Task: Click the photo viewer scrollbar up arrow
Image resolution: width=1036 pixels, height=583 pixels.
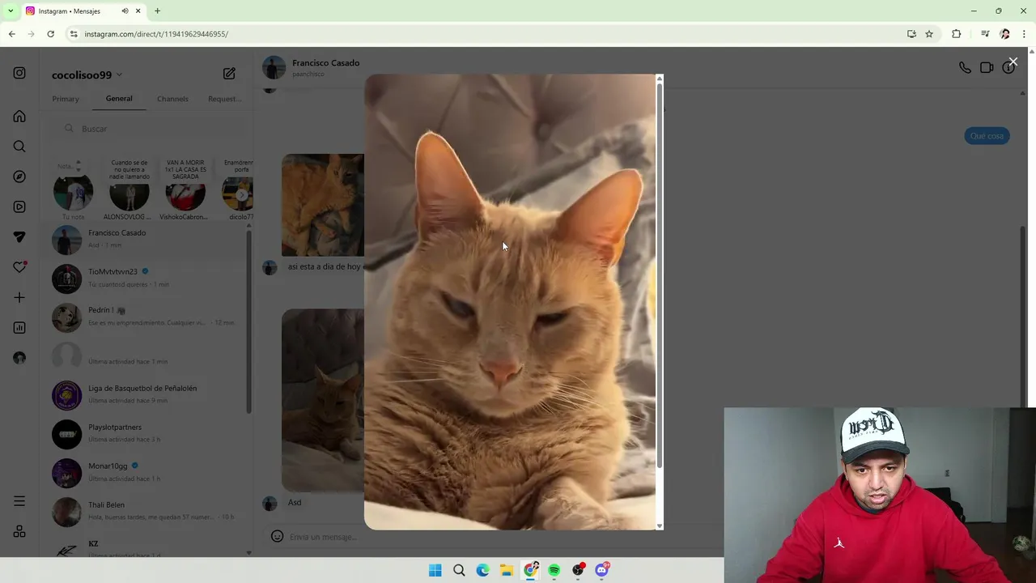Action: click(660, 79)
